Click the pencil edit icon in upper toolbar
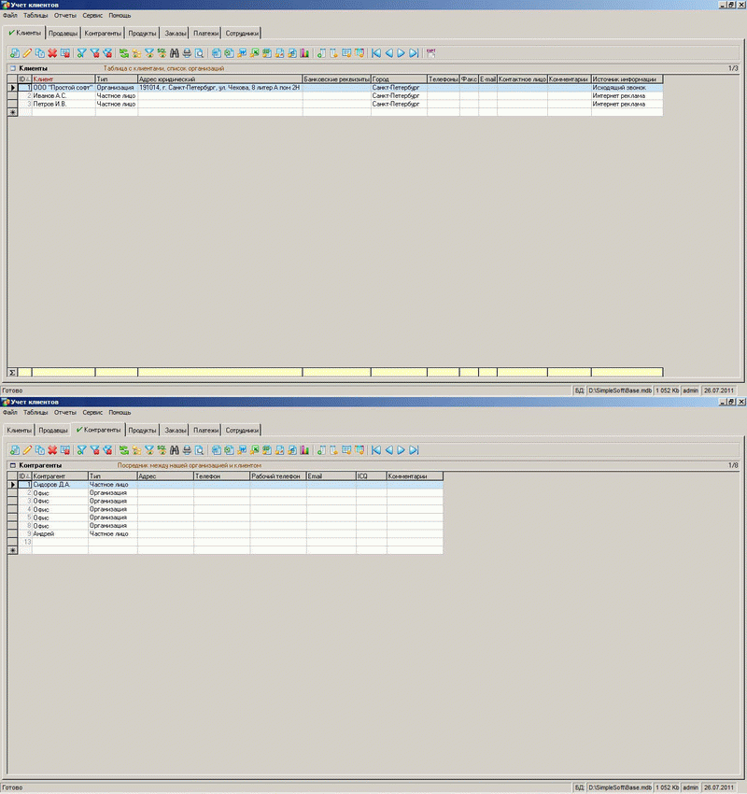 (x=27, y=53)
